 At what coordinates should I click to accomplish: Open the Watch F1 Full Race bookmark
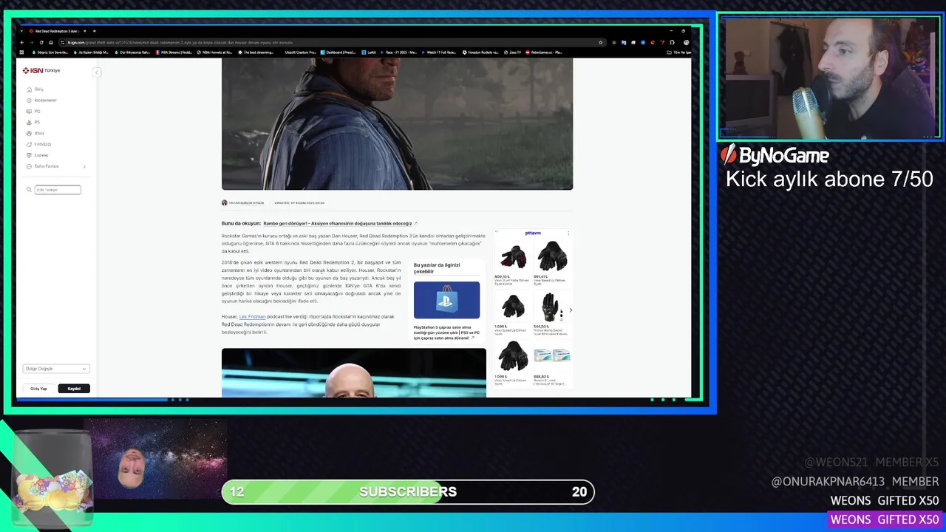(438, 52)
